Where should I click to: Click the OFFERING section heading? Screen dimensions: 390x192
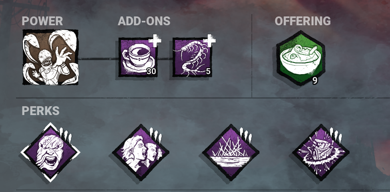(303, 21)
